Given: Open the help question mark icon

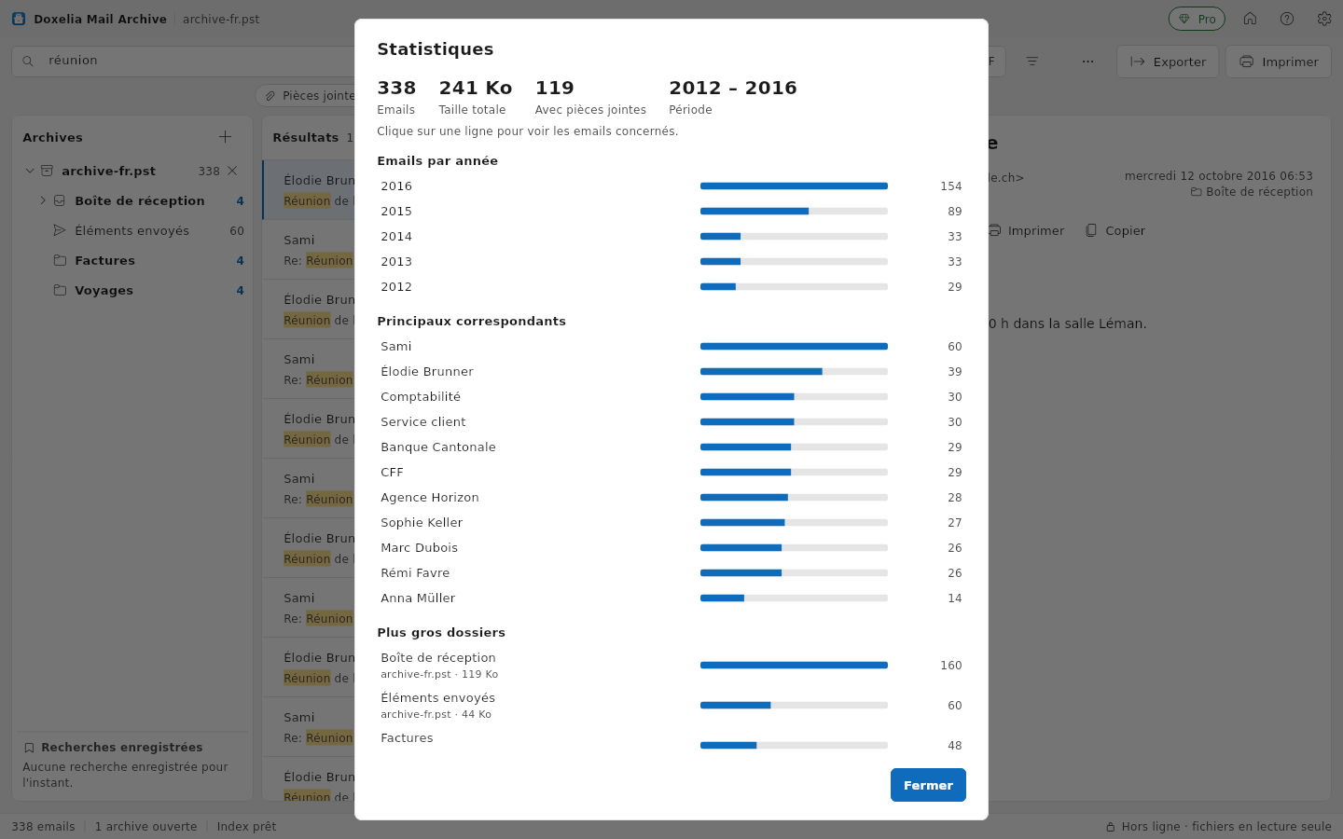Looking at the screenshot, I should (1287, 19).
